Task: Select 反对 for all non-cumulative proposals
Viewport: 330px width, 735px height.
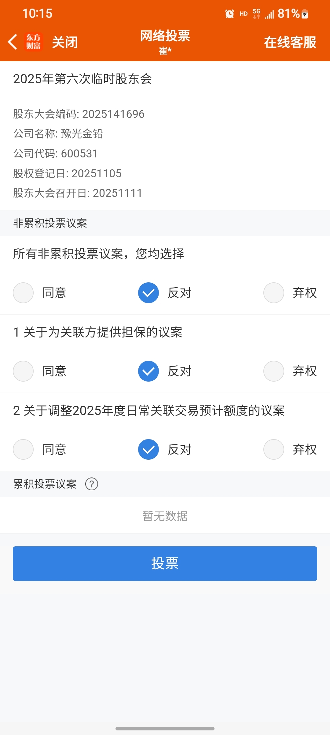Action: coord(148,293)
